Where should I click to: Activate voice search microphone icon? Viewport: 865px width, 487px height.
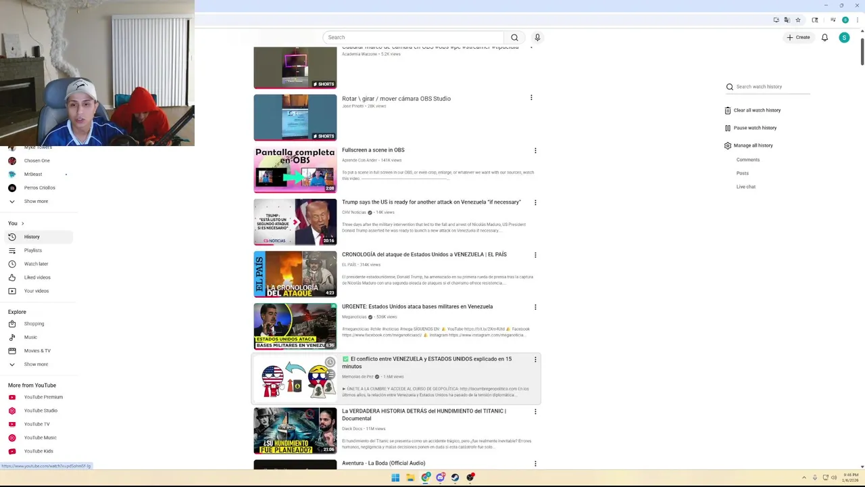(537, 37)
